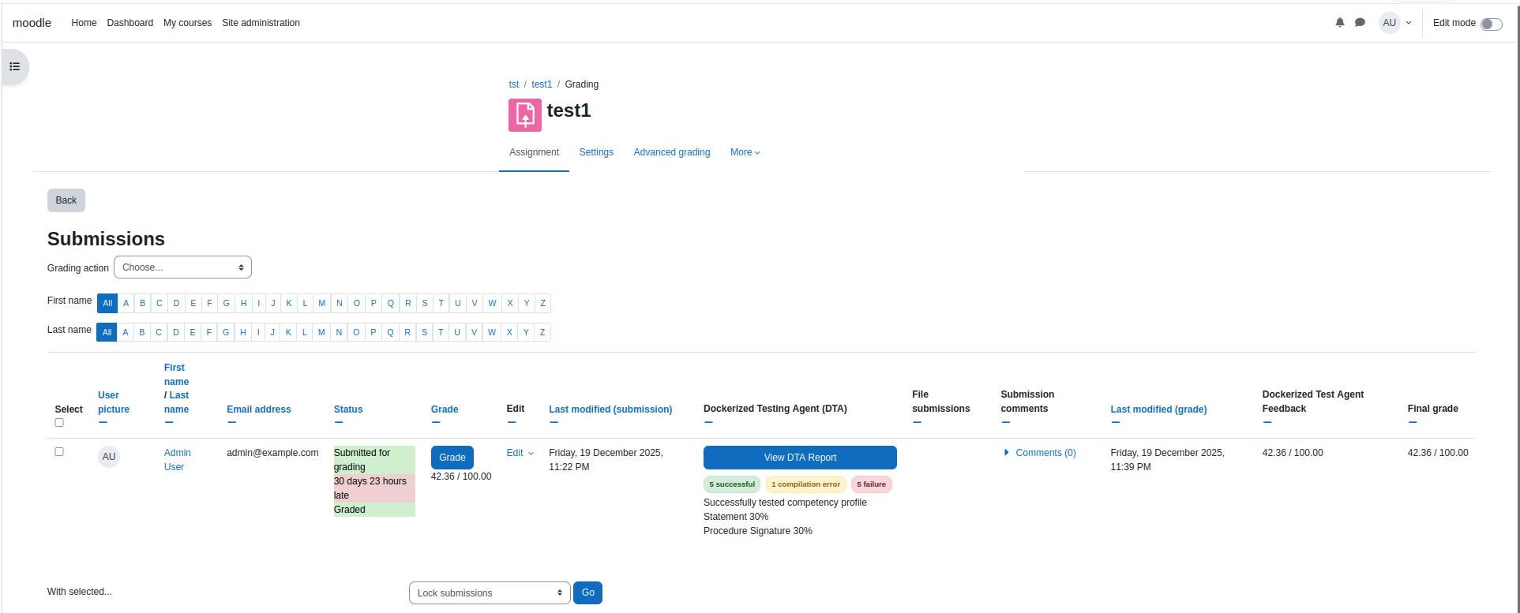Open the course index drawer icon
1520x613 pixels.
click(14, 66)
